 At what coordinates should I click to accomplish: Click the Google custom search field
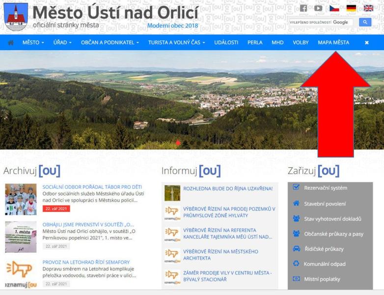pyautogui.click(x=320, y=22)
